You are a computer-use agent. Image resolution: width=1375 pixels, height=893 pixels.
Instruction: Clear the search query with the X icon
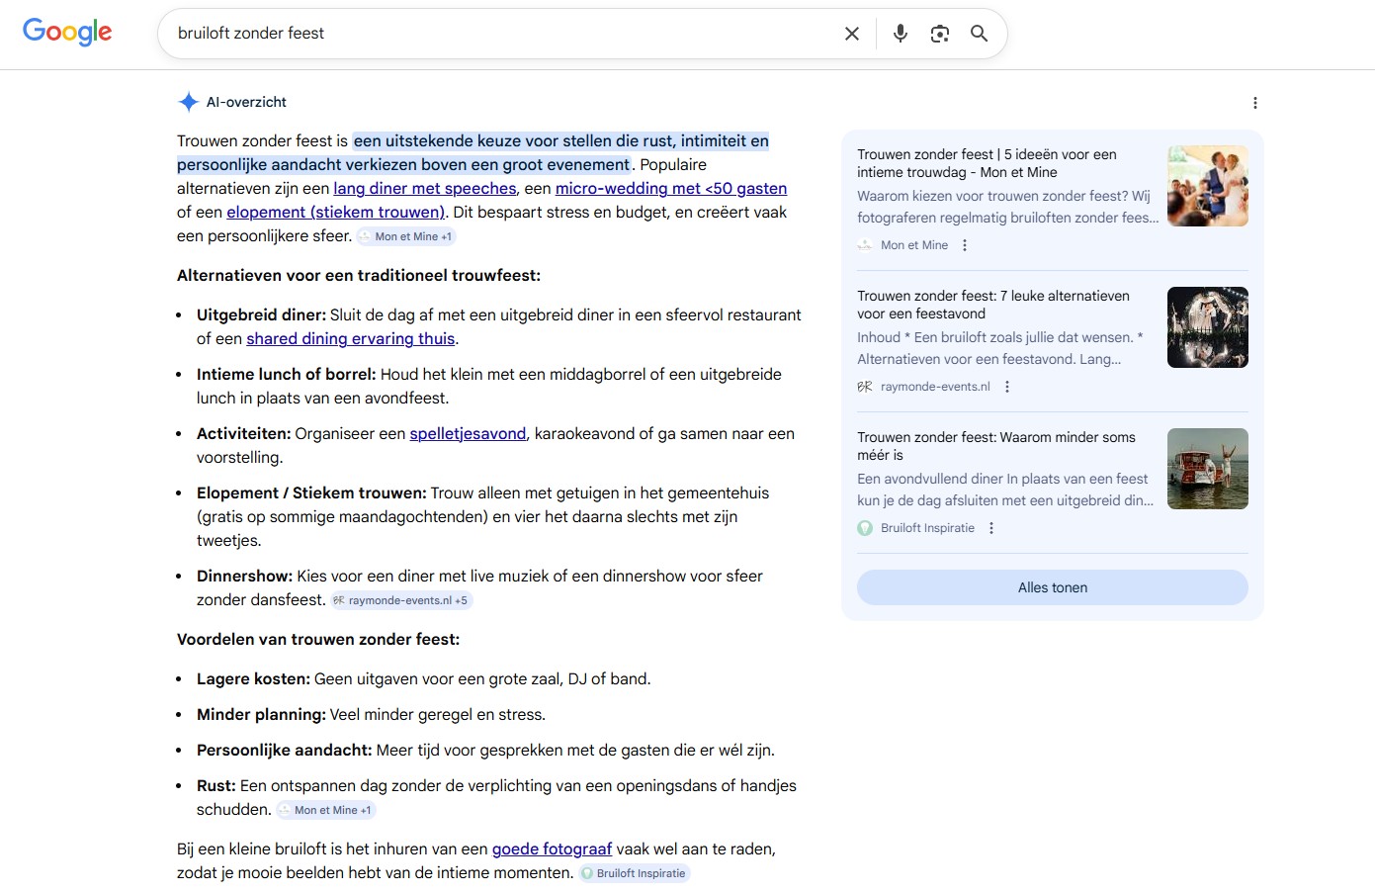click(x=852, y=34)
